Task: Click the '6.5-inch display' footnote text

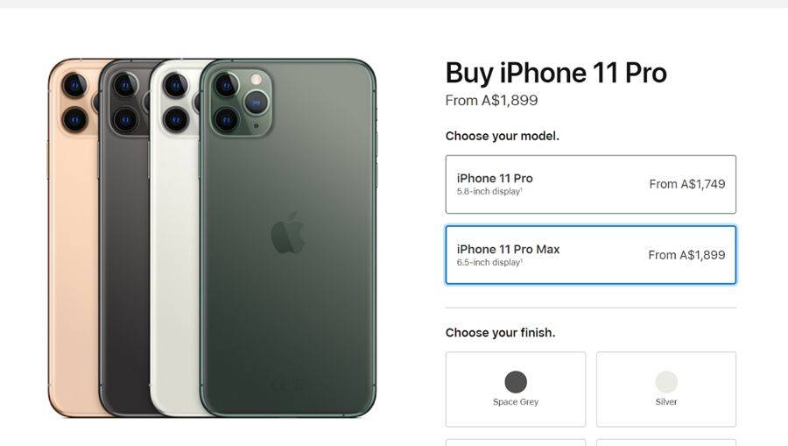Action: point(489,263)
